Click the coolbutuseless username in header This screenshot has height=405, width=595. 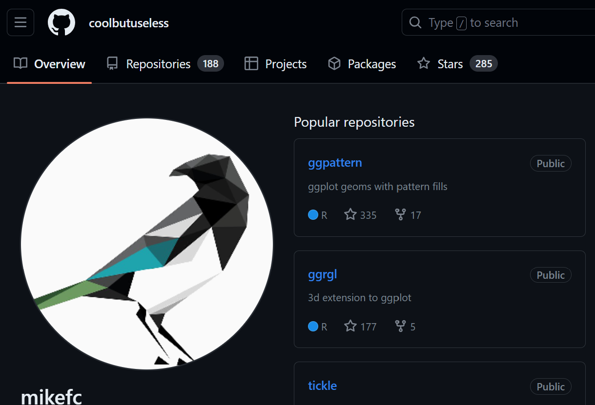129,23
